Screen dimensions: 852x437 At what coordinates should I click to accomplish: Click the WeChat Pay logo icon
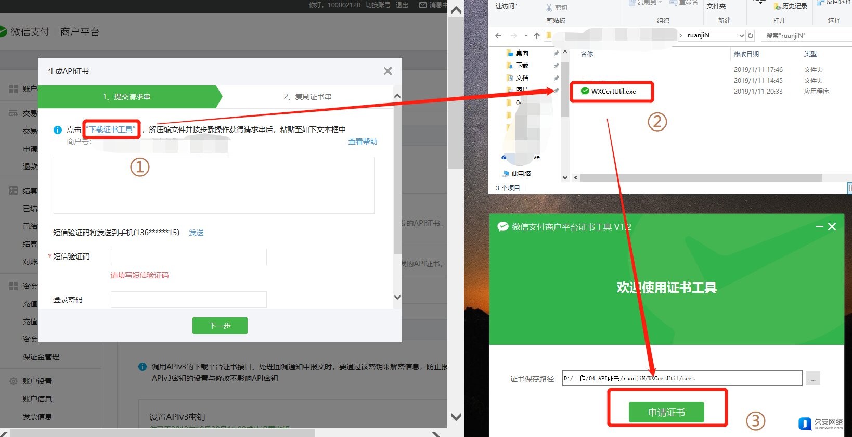tap(3, 32)
